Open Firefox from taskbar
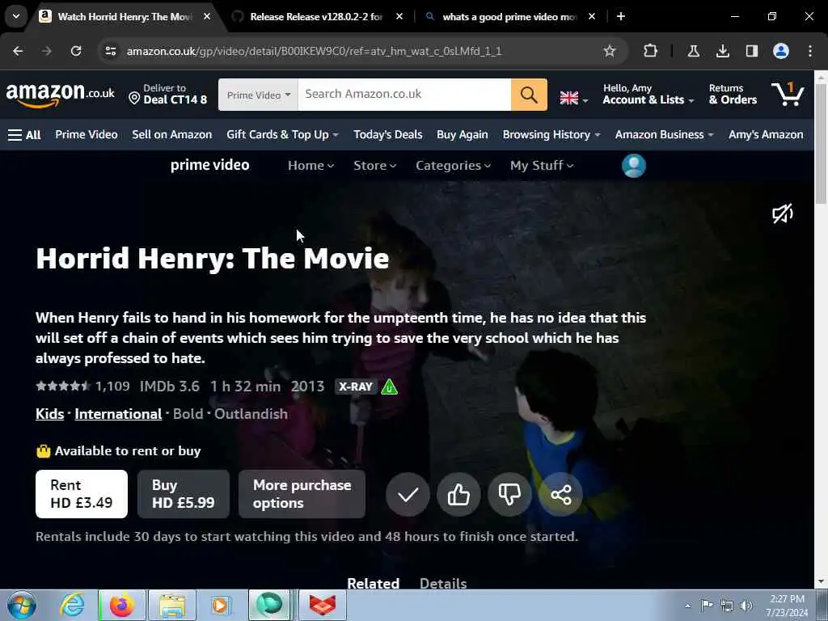This screenshot has width=828, height=621. tap(122, 605)
